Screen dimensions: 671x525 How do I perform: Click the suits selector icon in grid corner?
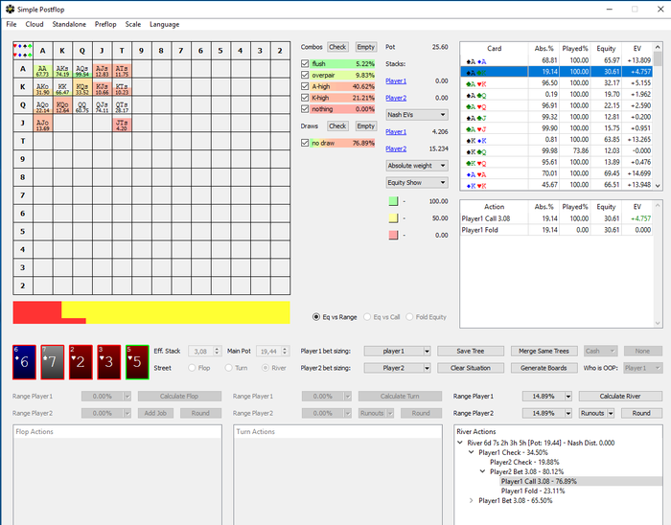[x=23, y=51]
